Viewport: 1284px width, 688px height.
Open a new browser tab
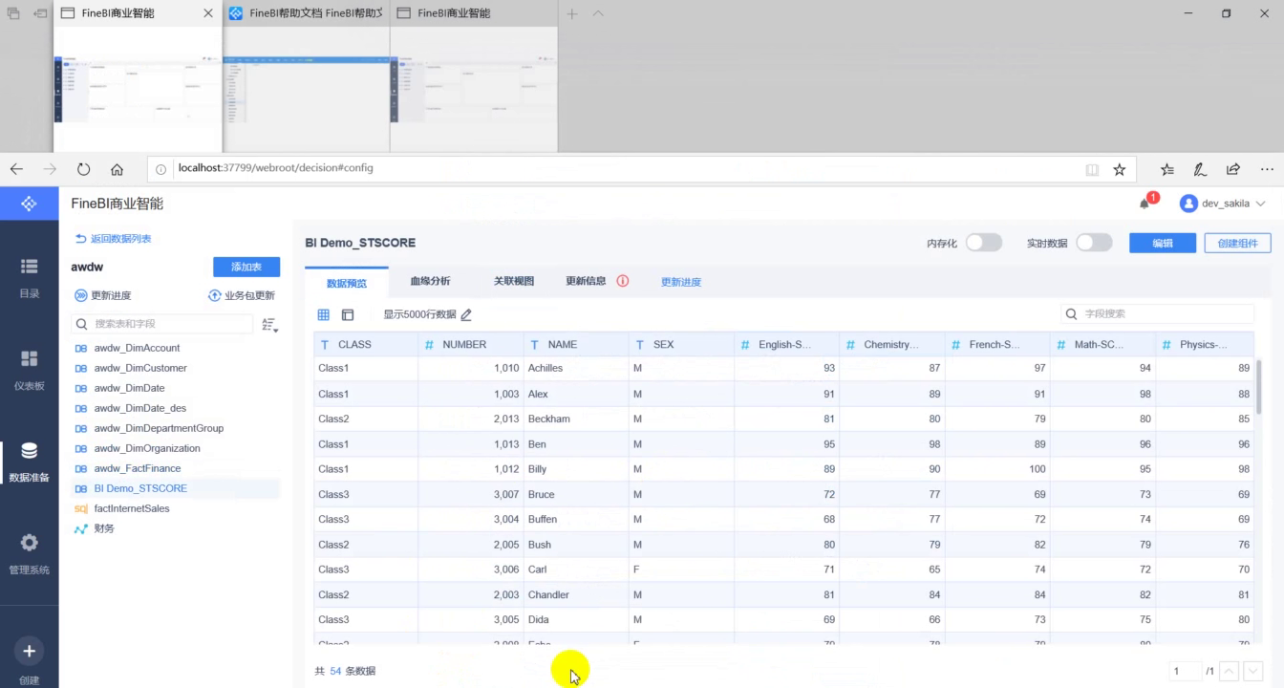572,13
